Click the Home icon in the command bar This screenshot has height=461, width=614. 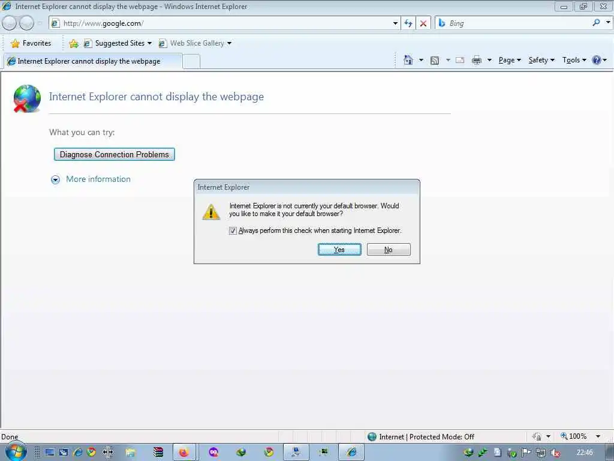[x=408, y=60]
